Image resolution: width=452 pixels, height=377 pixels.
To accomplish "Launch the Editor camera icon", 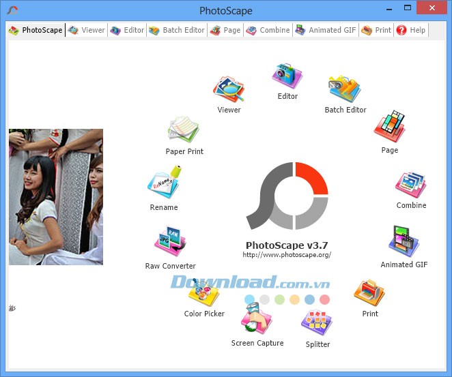I will coord(287,76).
